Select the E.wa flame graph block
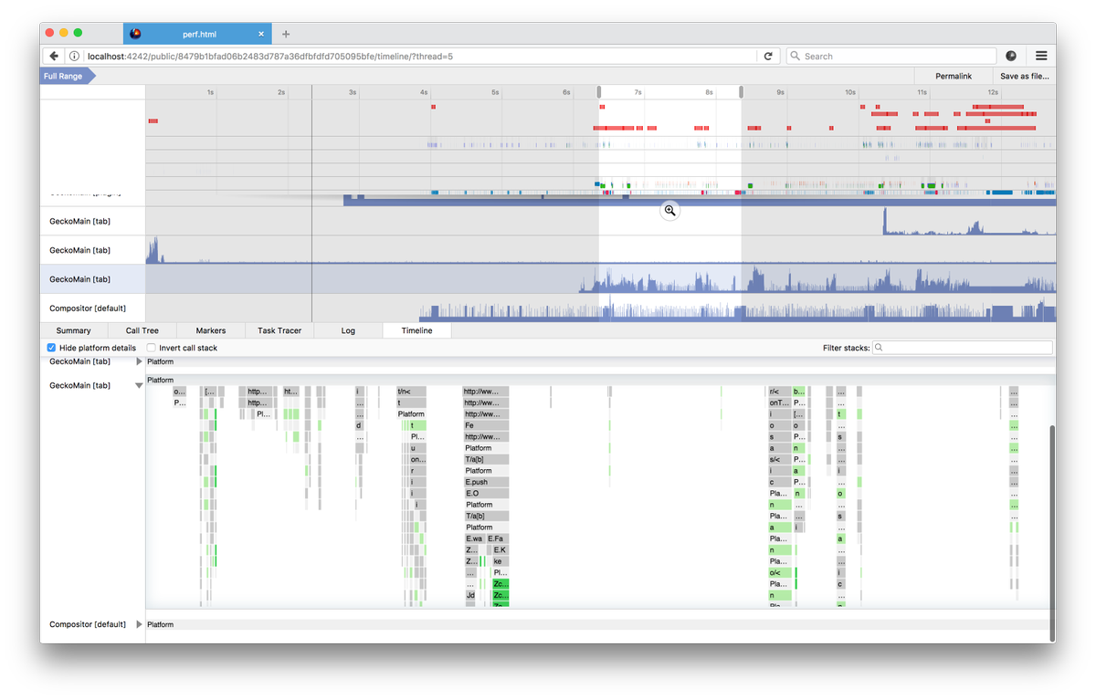This screenshot has width=1096, height=700. pos(474,538)
